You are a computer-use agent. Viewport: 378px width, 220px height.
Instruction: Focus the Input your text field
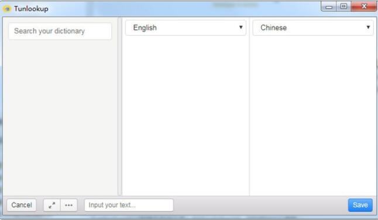[129, 205]
